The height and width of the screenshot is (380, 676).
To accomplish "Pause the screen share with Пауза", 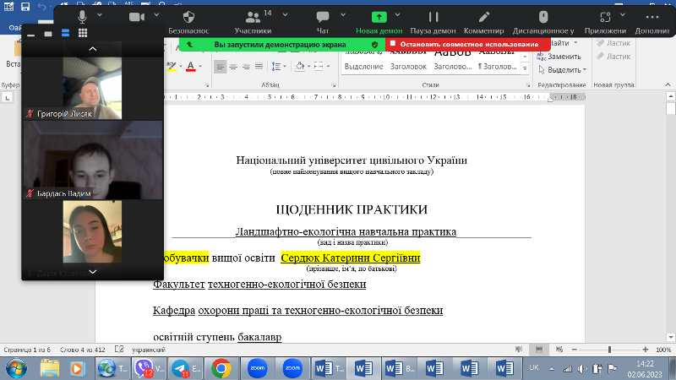I will tap(433, 16).
